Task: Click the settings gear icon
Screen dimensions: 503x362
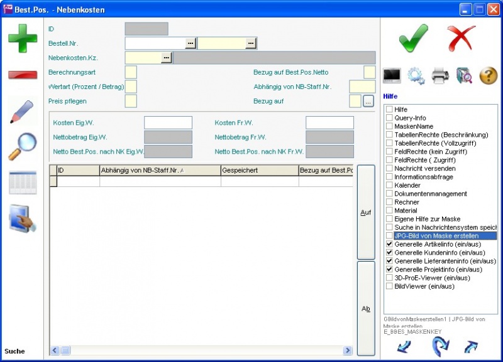Action: point(416,76)
